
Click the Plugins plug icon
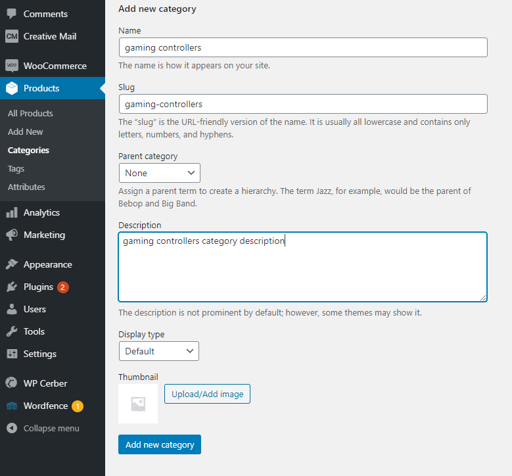12,287
